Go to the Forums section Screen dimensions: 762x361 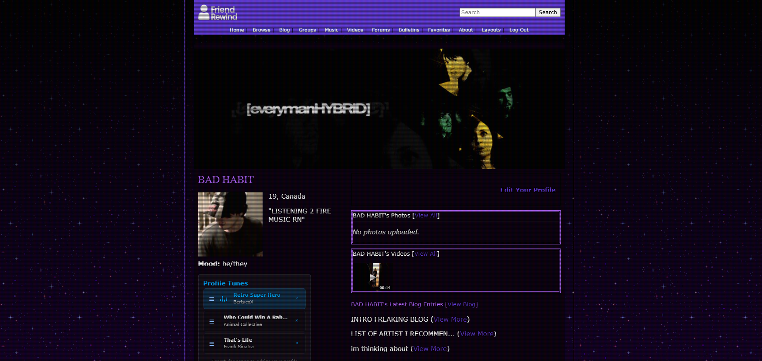tap(381, 30)
